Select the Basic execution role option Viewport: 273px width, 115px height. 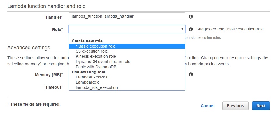127,46
